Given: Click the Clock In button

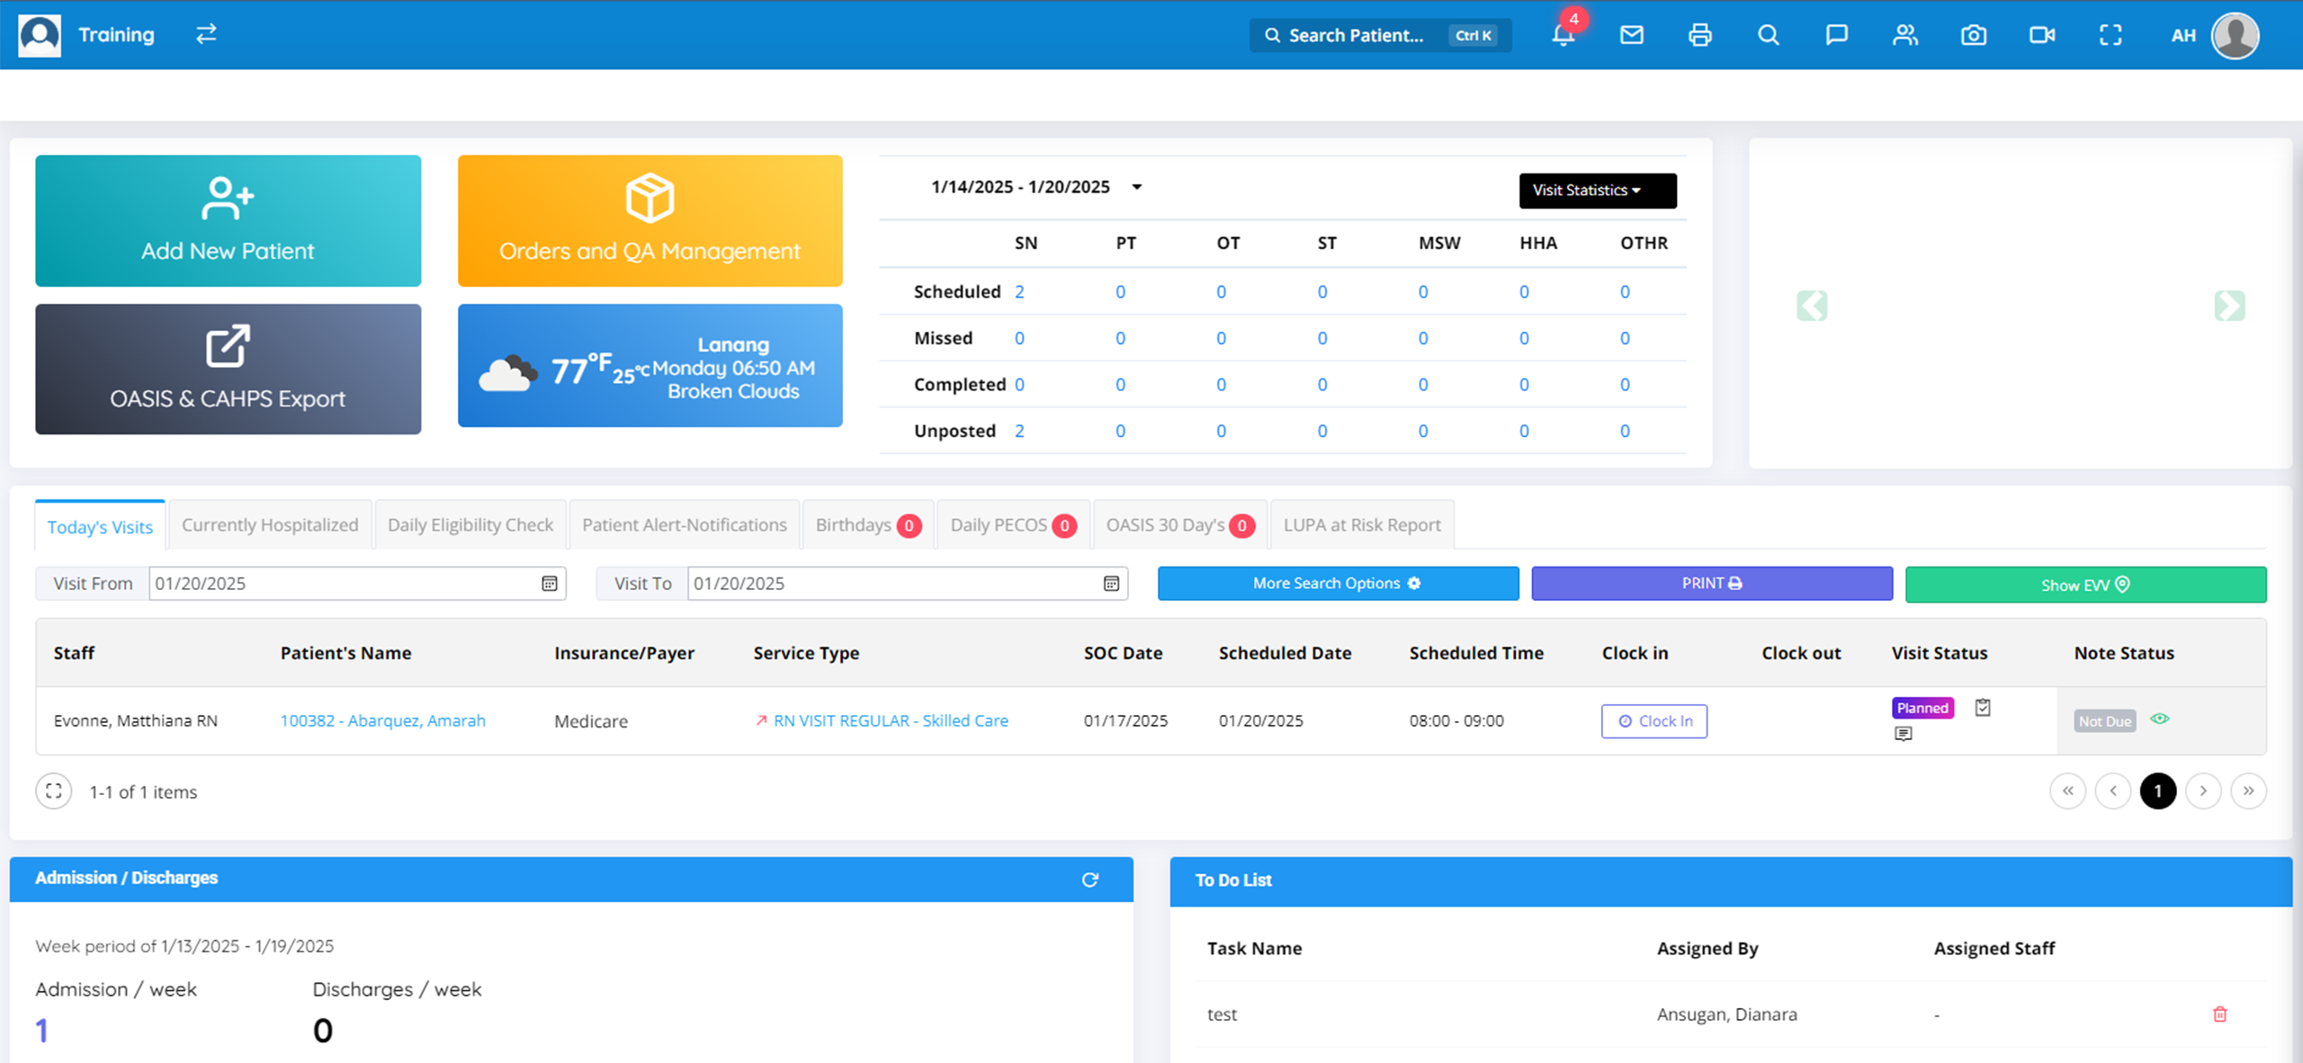Looking at the screenshot, I should click(1653, 721).
